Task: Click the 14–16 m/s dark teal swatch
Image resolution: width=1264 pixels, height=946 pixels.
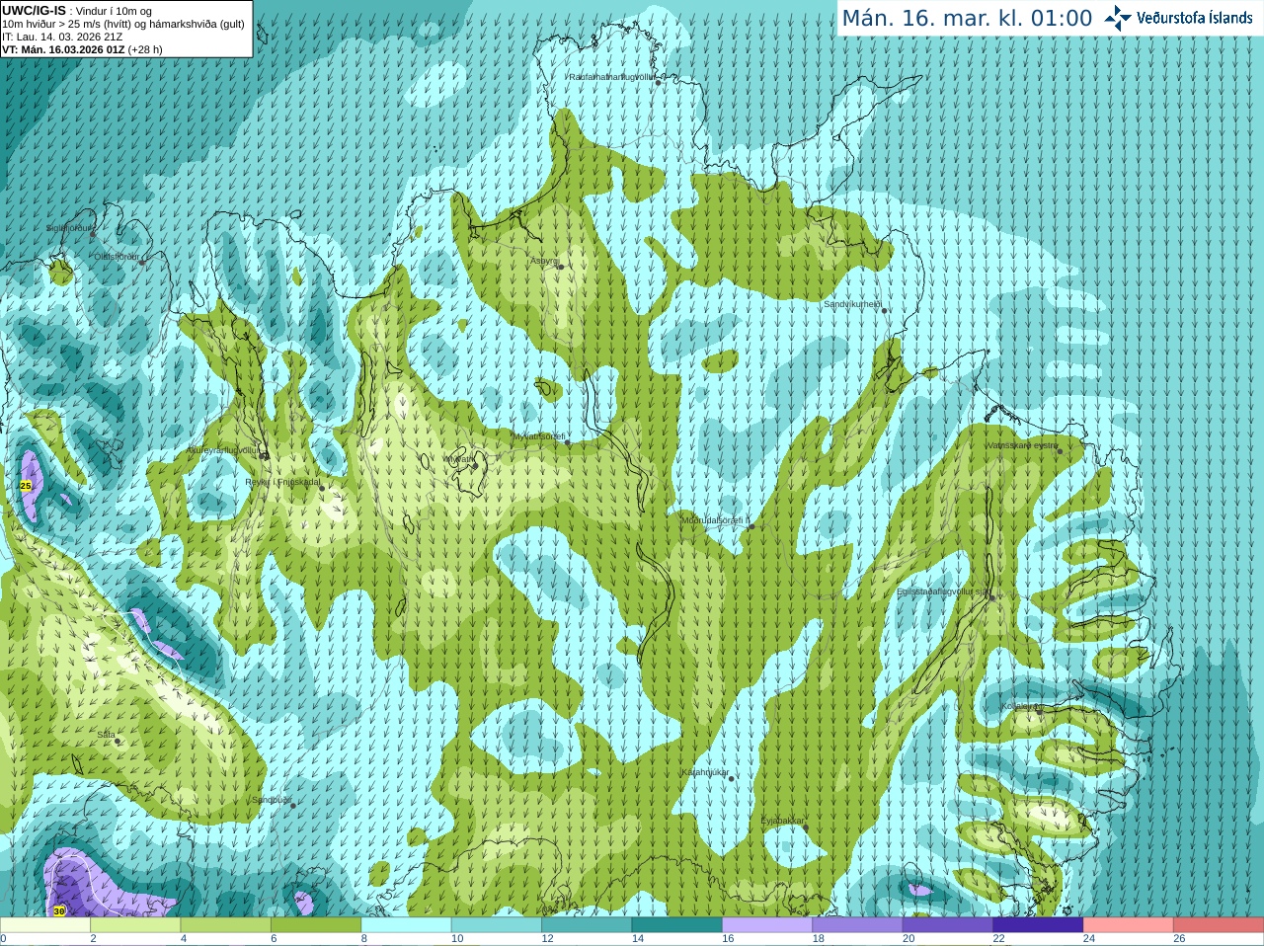Action: (677, 925)
